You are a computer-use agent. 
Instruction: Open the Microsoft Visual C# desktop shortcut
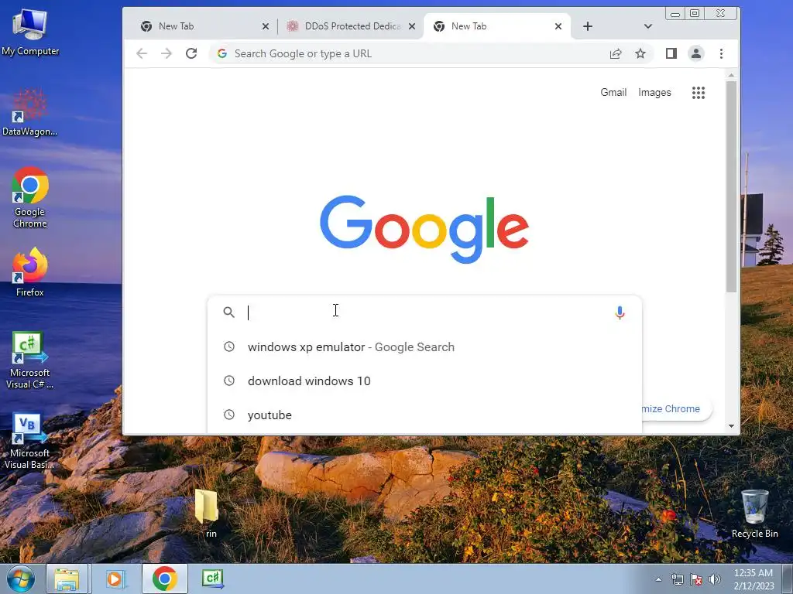[30, 360]
